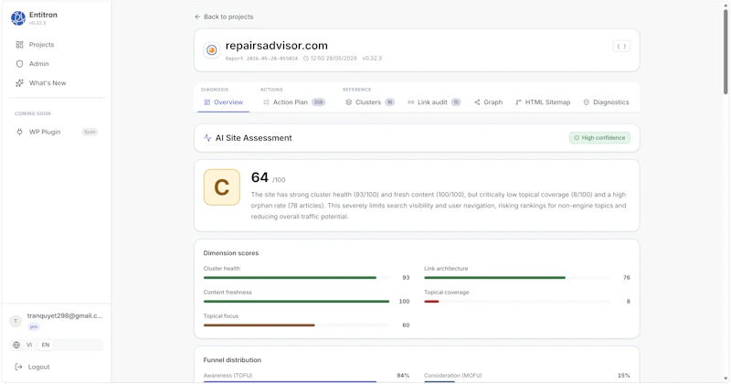Image resolution: width=731 pixels, height=384 pixels.
Task: Click the Logout arrow icon
Action: click(18, 368)
